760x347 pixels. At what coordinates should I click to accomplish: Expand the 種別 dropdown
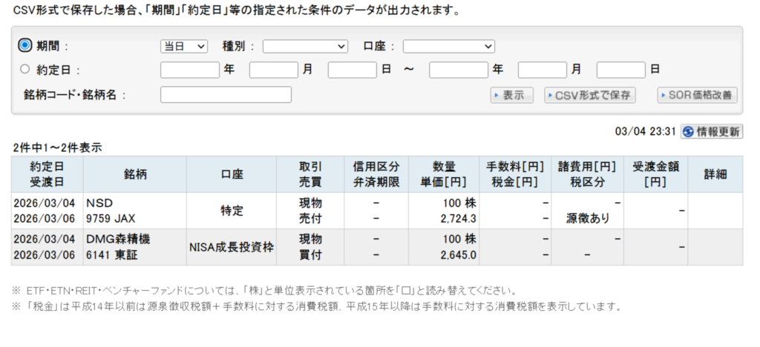coord(305,46)
